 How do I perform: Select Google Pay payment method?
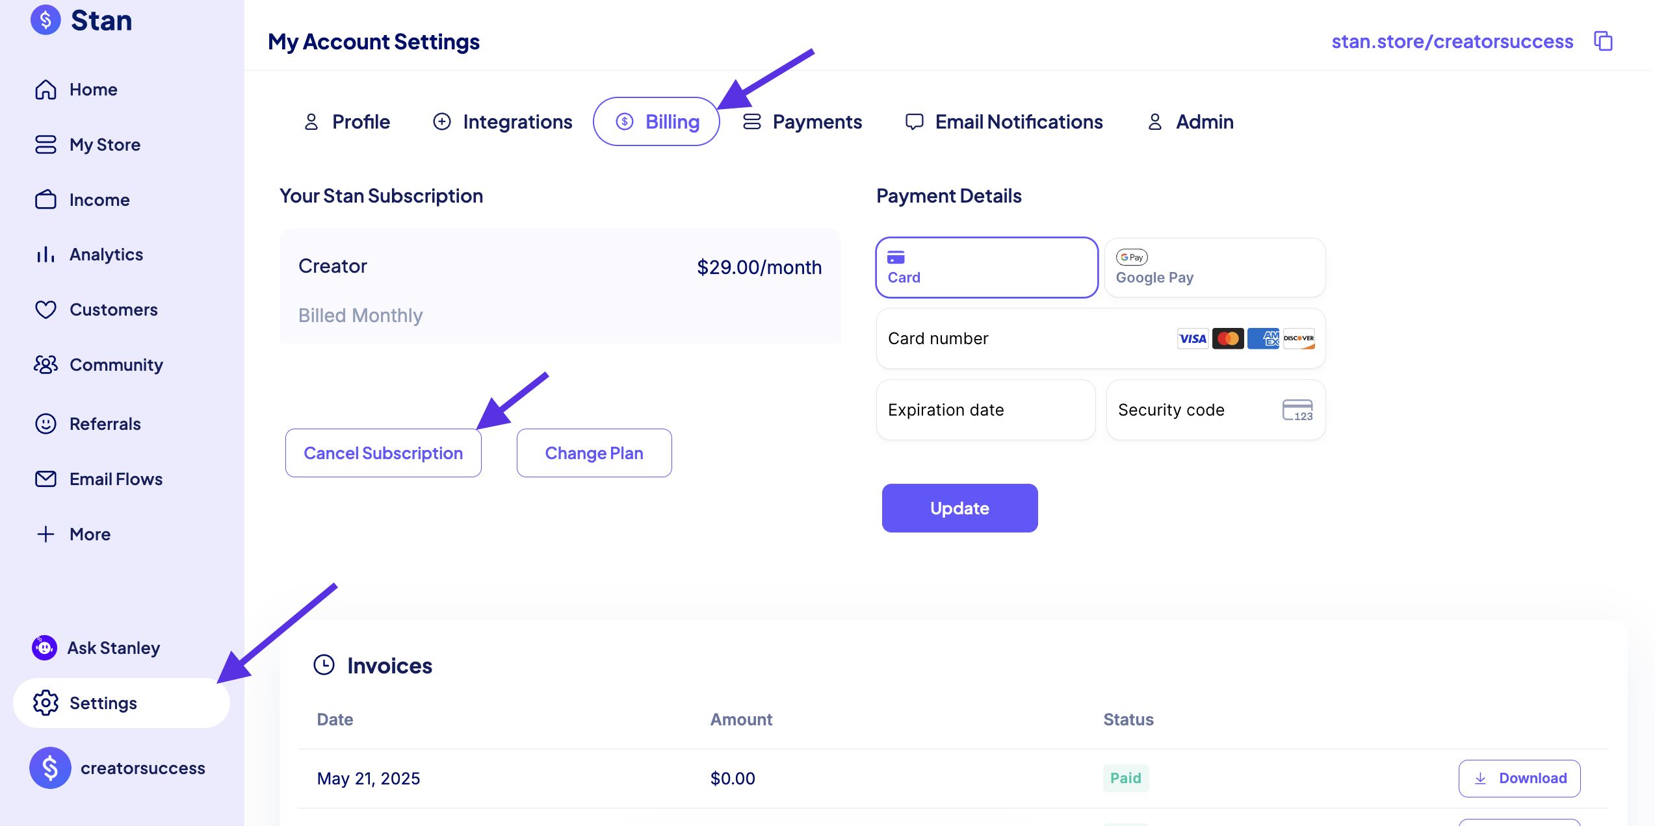(1215, 268)
